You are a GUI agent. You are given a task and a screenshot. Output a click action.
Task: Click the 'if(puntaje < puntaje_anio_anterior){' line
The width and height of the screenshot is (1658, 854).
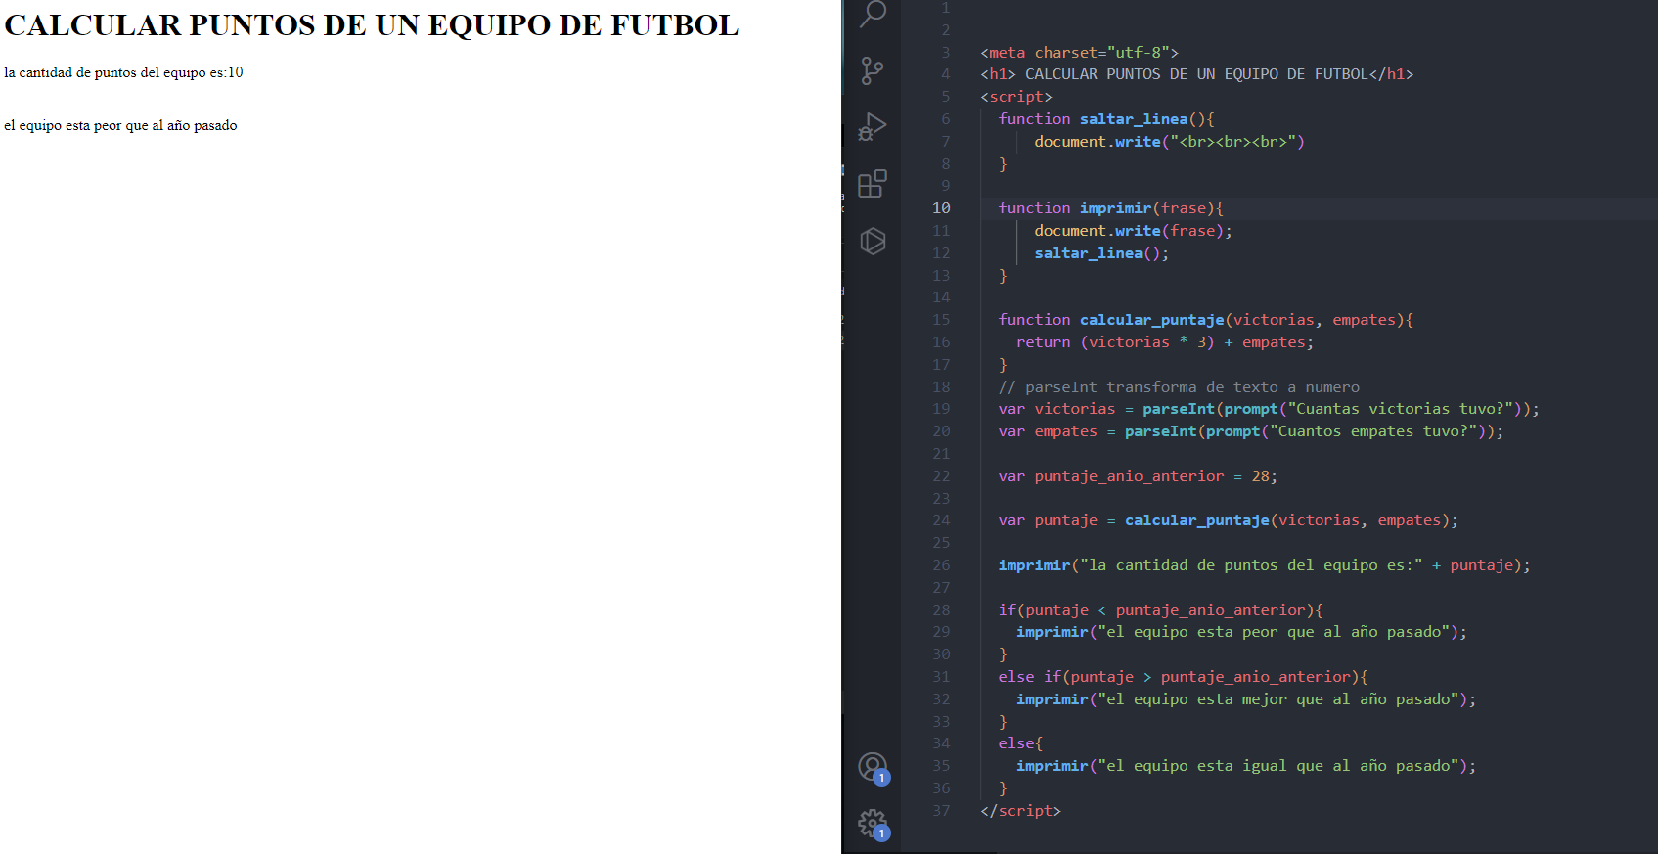pos(1160,610)
